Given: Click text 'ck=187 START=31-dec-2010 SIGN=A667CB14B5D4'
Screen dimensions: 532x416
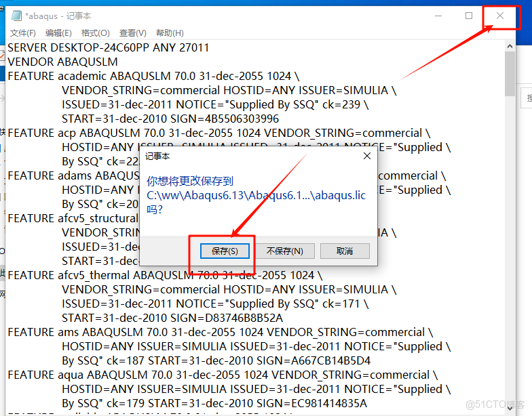Looking at the screenshot, I should pyautogui.click(x=239, y=360).
